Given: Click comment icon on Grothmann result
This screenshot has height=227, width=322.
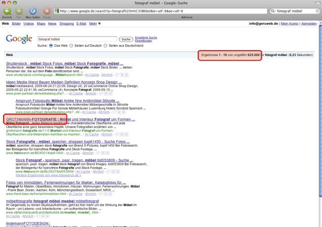Looking at the screenshot, I should [x=117, y=134].
